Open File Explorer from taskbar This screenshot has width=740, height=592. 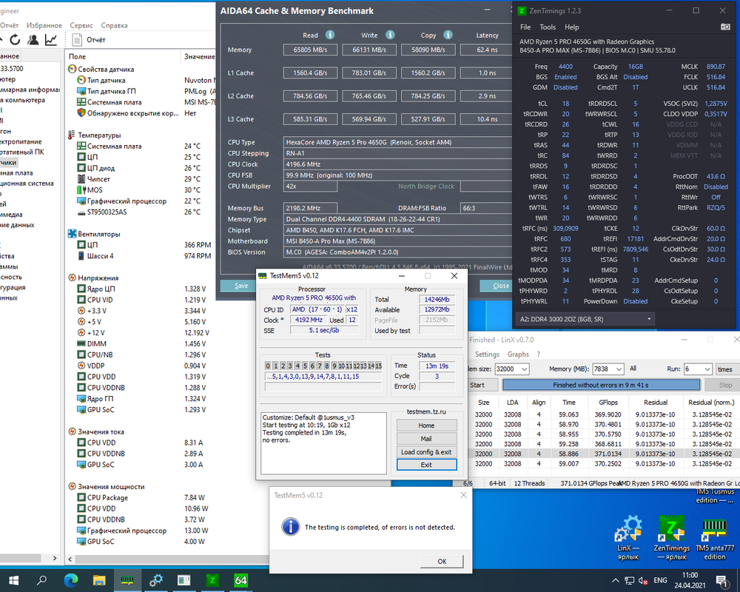[x=99, y=580]
